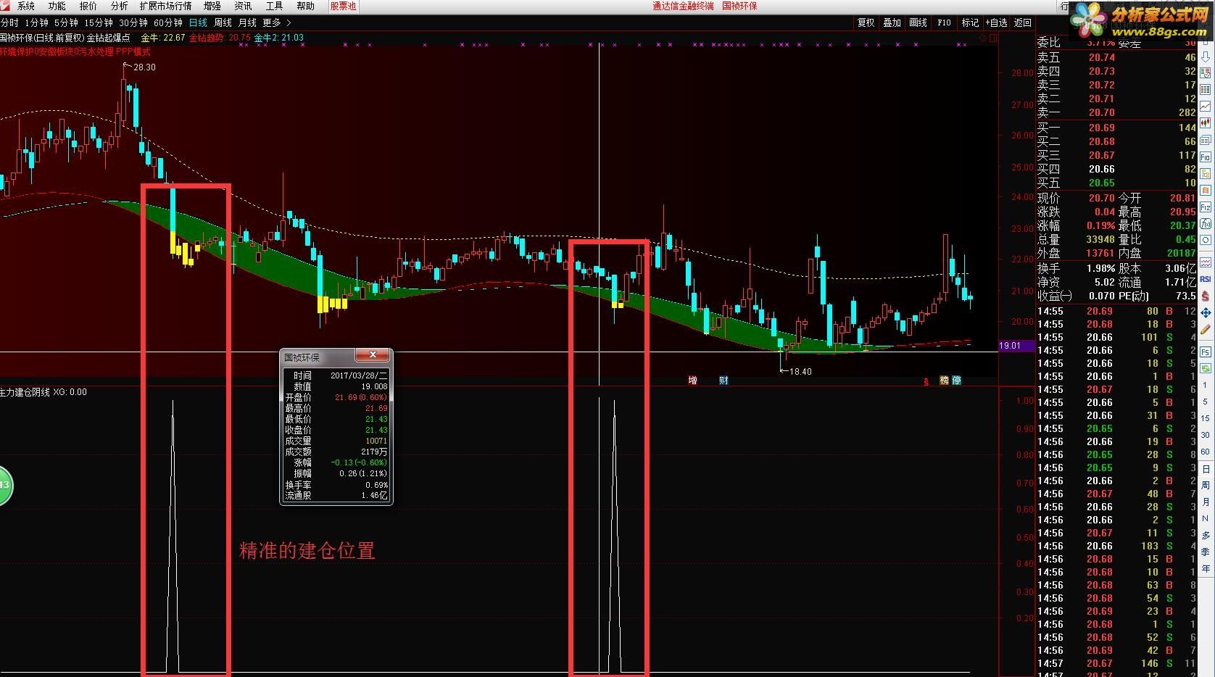
Task: Click the line chart icon in sidebar
Action: 1206,106
